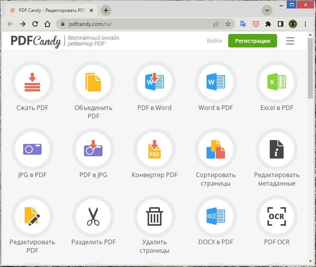The image size is (316, 267).
Task: Click the PDF в Word text label
Action: coord(155,108)
